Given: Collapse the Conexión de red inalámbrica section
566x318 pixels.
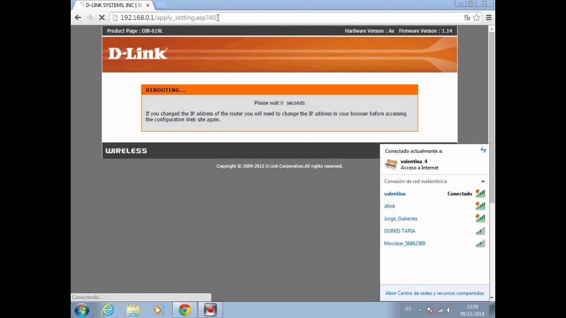Looking at the screenshot, I should click(483, 182).
